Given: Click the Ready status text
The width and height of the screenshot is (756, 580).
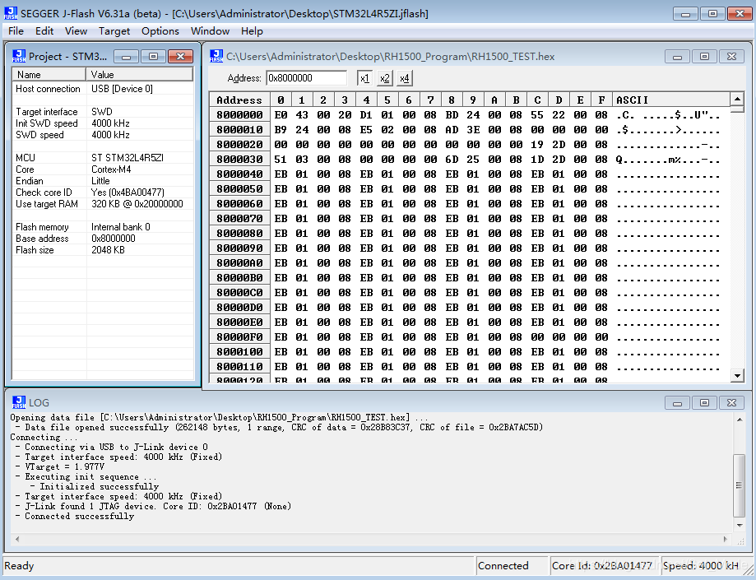Looking at the screenshot, I should (19, 566).
